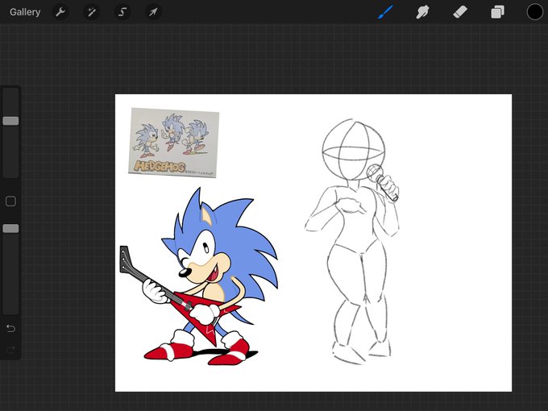Screen dimensions: 548x411
Task: Select the Smudge tool
Action: (422, 12)
